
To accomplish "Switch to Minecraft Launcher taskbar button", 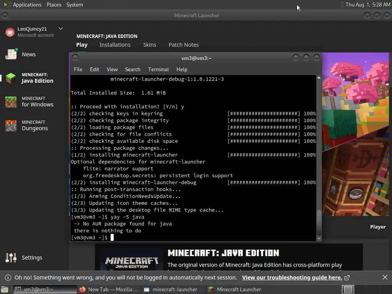I will coord(238,289).
